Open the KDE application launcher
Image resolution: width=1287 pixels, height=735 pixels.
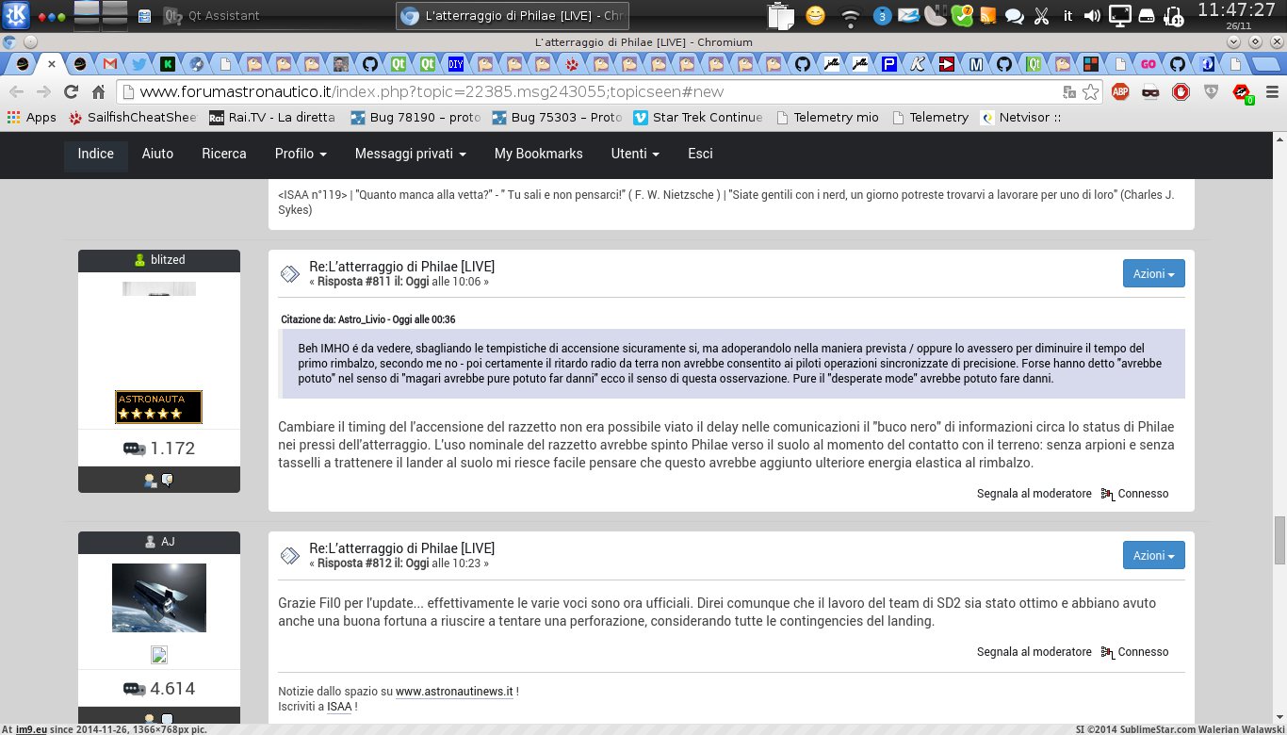point(16,15)
